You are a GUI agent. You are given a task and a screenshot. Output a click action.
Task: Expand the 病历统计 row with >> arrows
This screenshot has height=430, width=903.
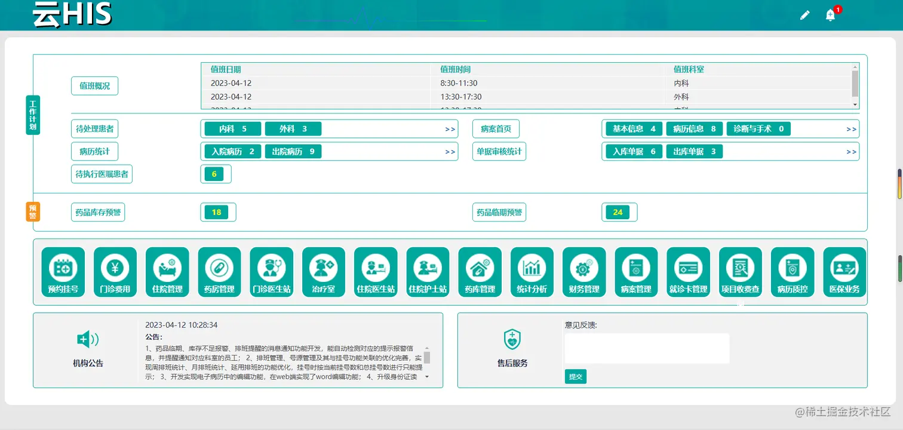pos(450,152)
